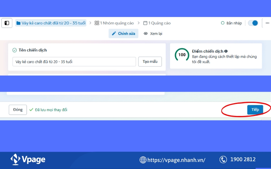Click the folder icon in campaign breadcrumb
Viewport: 271px width, 169px height.
18,23
